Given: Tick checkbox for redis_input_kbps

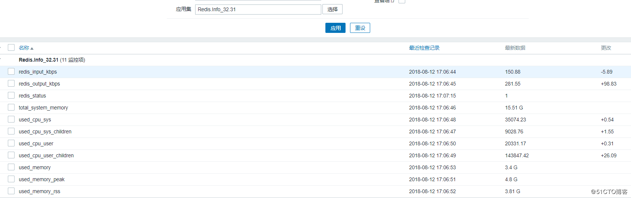Looking at the screenshot, I should pyautogui.click(x=11, y=71).
